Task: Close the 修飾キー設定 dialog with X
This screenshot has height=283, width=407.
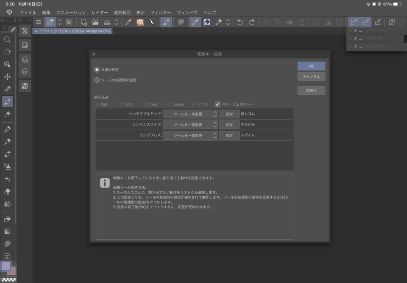Action: point(94,54)
